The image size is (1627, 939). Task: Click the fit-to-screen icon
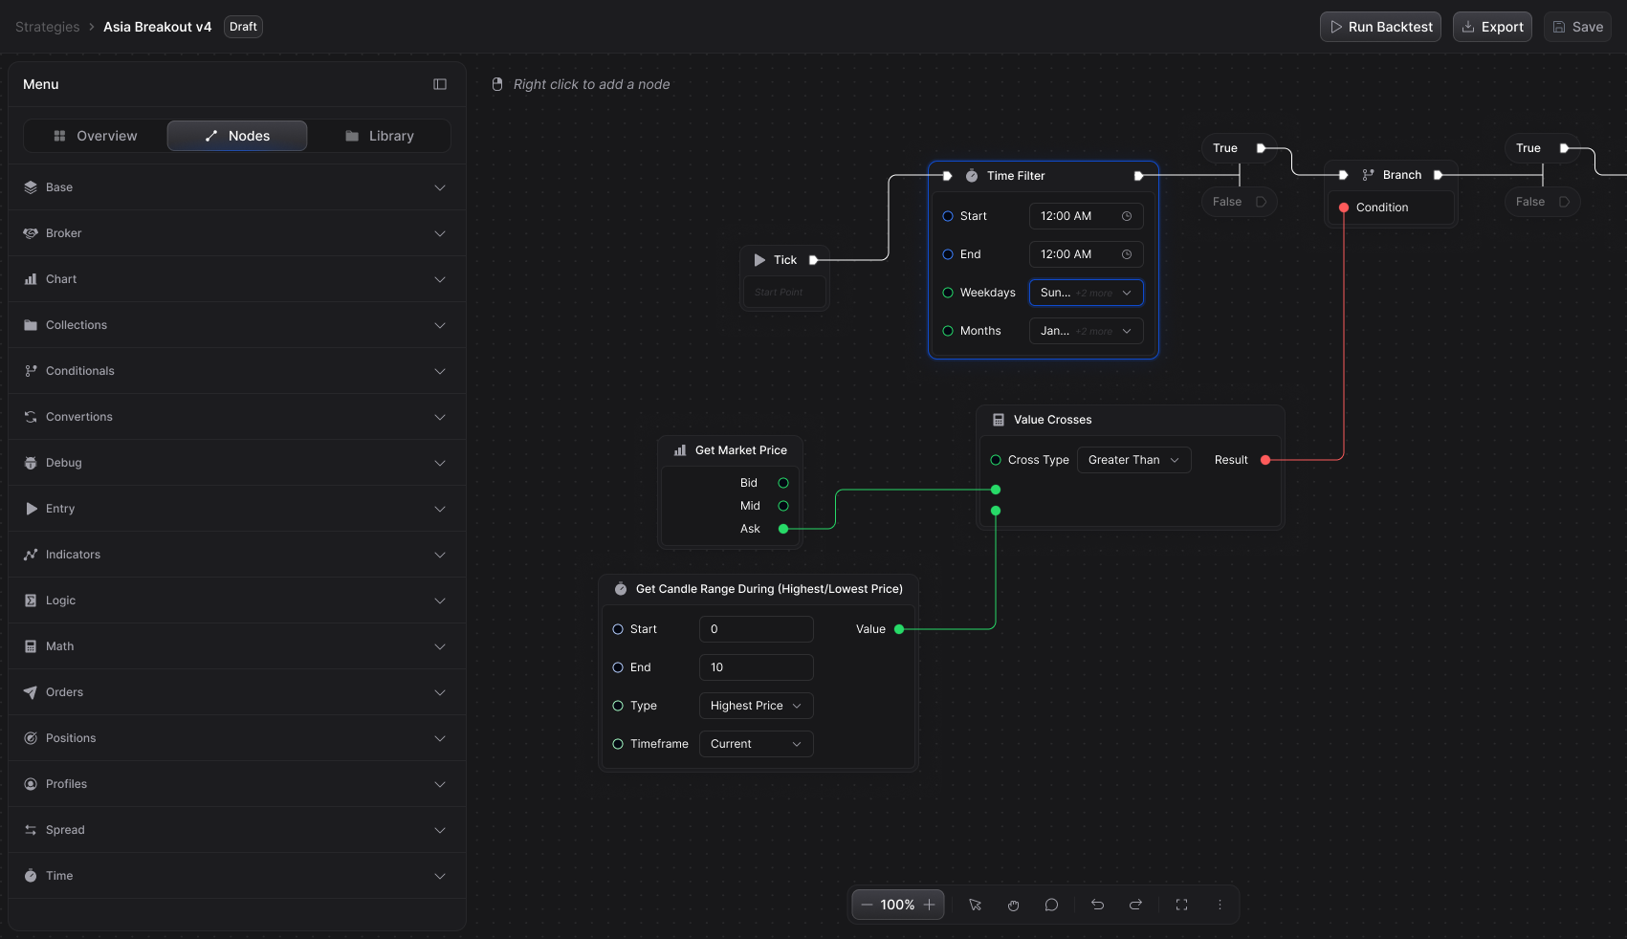click(1181, 905)
